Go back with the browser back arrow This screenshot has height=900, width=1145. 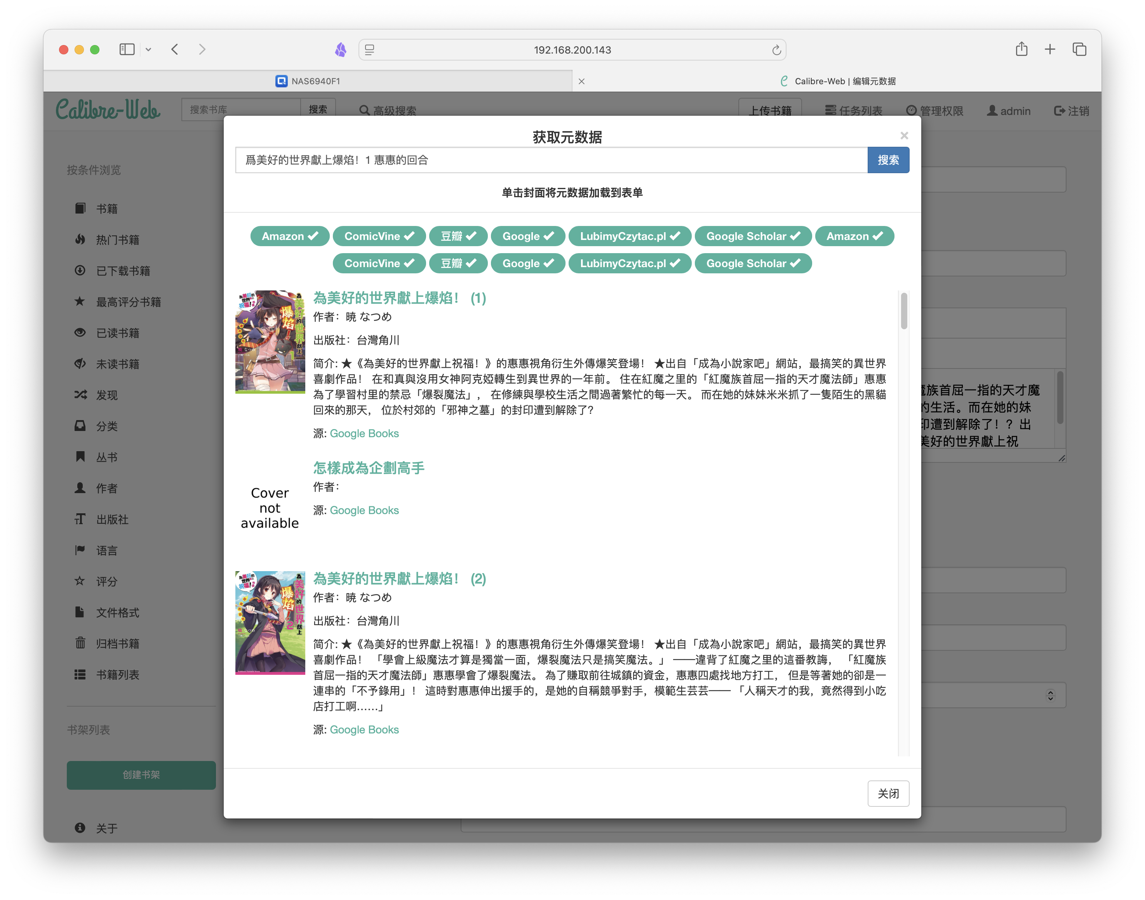pyautogui.click(x=175, y=50)
